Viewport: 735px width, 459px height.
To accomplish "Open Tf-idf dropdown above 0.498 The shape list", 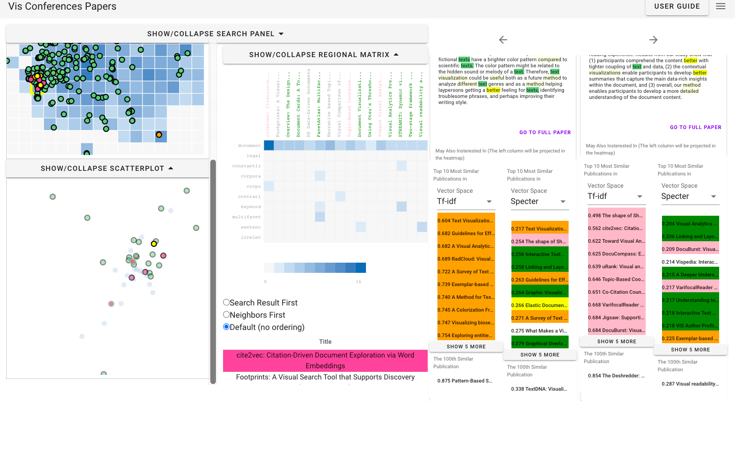I will pyautogui.click(x=617, y=196).
